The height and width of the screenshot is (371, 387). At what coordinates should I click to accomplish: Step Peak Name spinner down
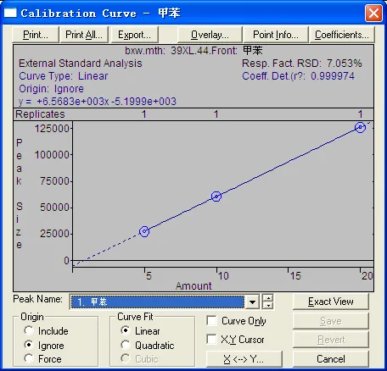point(268,306)
